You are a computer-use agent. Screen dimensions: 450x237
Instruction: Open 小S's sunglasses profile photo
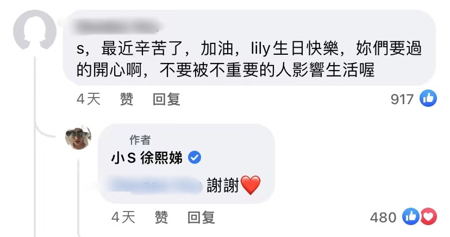point(78,138)
